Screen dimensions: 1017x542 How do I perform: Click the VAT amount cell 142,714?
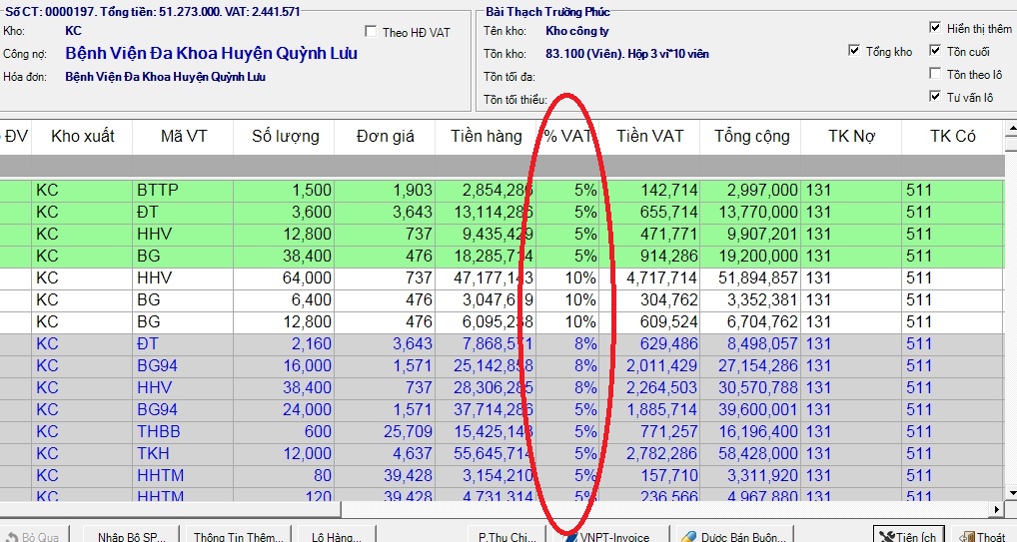click(x=650, y=190)
